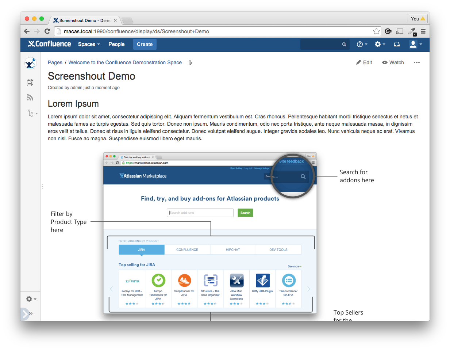
Task: Click the 'Created by admin just a moment ago' text
Action: pos(84,88)
